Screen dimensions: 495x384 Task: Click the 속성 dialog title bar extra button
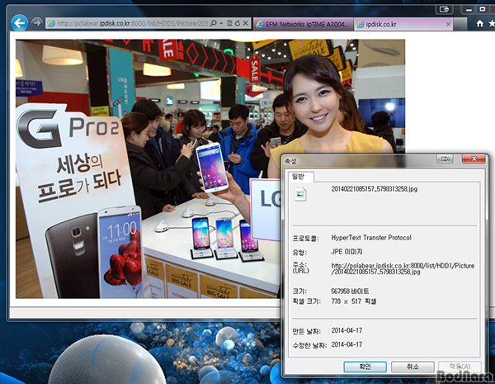click(445, 159)
